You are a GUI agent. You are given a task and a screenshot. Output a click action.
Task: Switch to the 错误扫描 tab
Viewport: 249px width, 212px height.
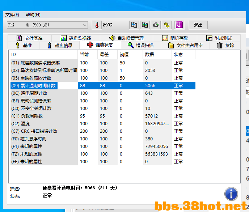click(x=141, y=46)
